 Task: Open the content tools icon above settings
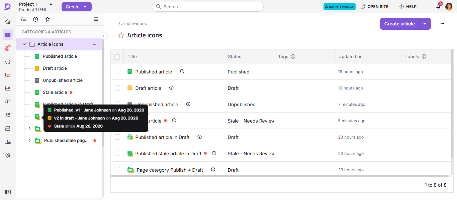(8, 142)
